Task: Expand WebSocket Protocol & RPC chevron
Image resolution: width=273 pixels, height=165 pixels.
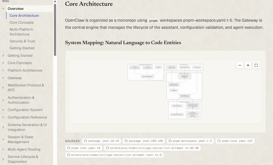Action: [3, 88]
